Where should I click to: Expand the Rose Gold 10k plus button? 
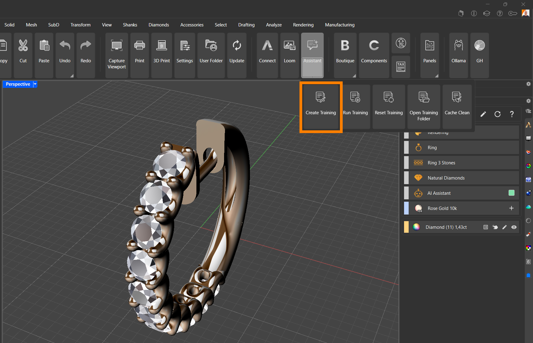(x=511, y=208)
